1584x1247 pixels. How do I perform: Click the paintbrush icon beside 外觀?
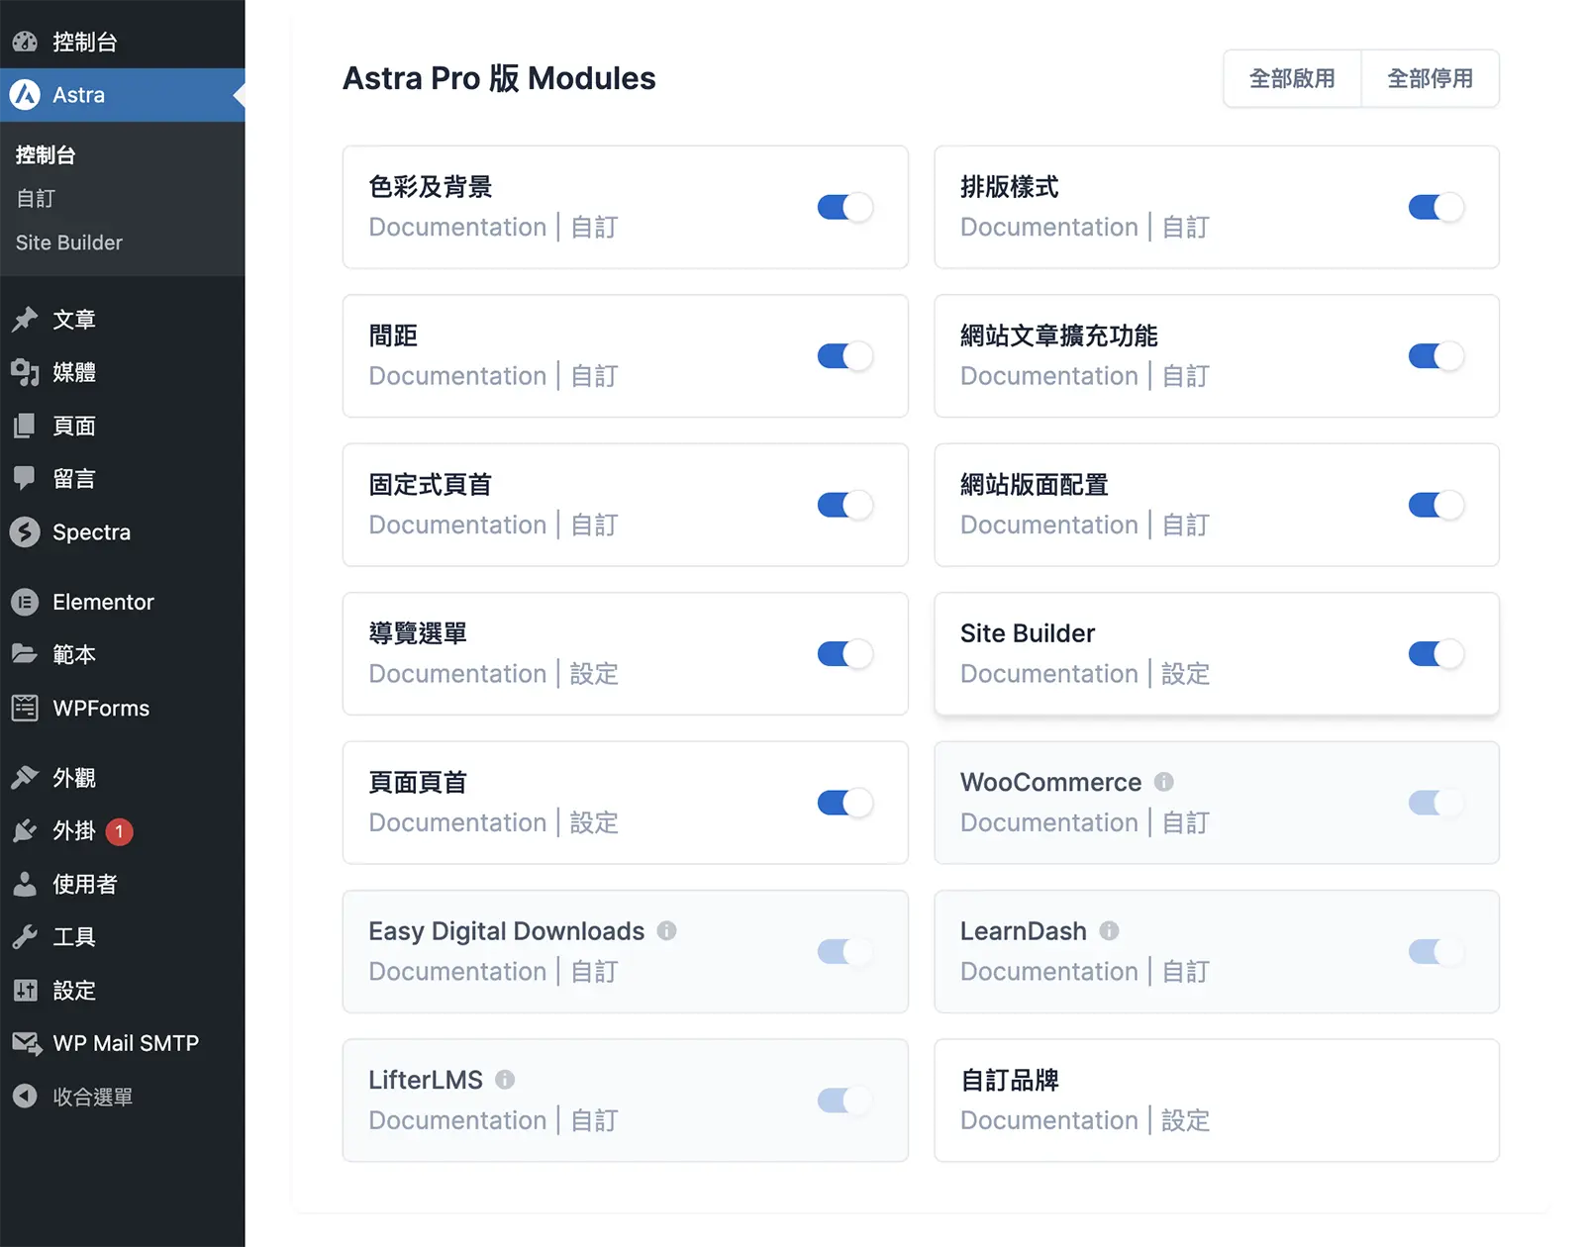coord(25,778)
